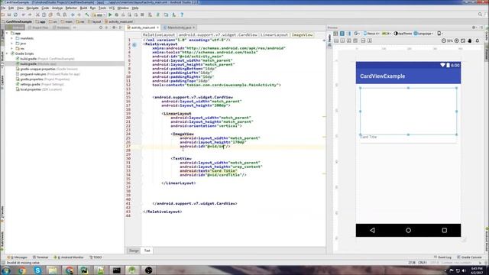Screen dimensions: 489x275
Task: Zoom in the layout preview
Action: coord(457,40)
